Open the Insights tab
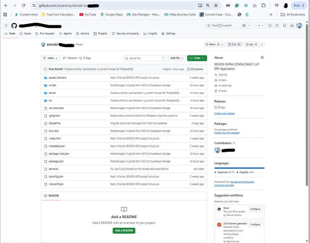310x243 pixels. coord(150,34)
